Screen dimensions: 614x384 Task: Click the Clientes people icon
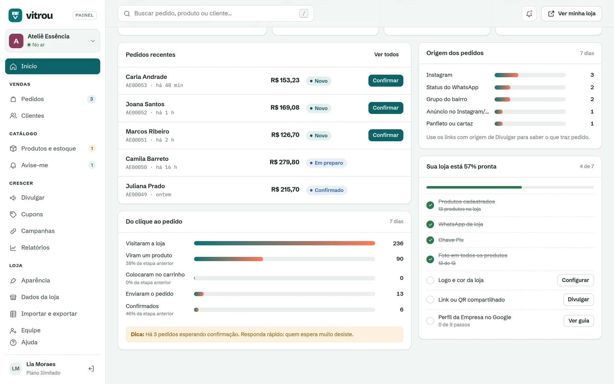pos(13,116)
